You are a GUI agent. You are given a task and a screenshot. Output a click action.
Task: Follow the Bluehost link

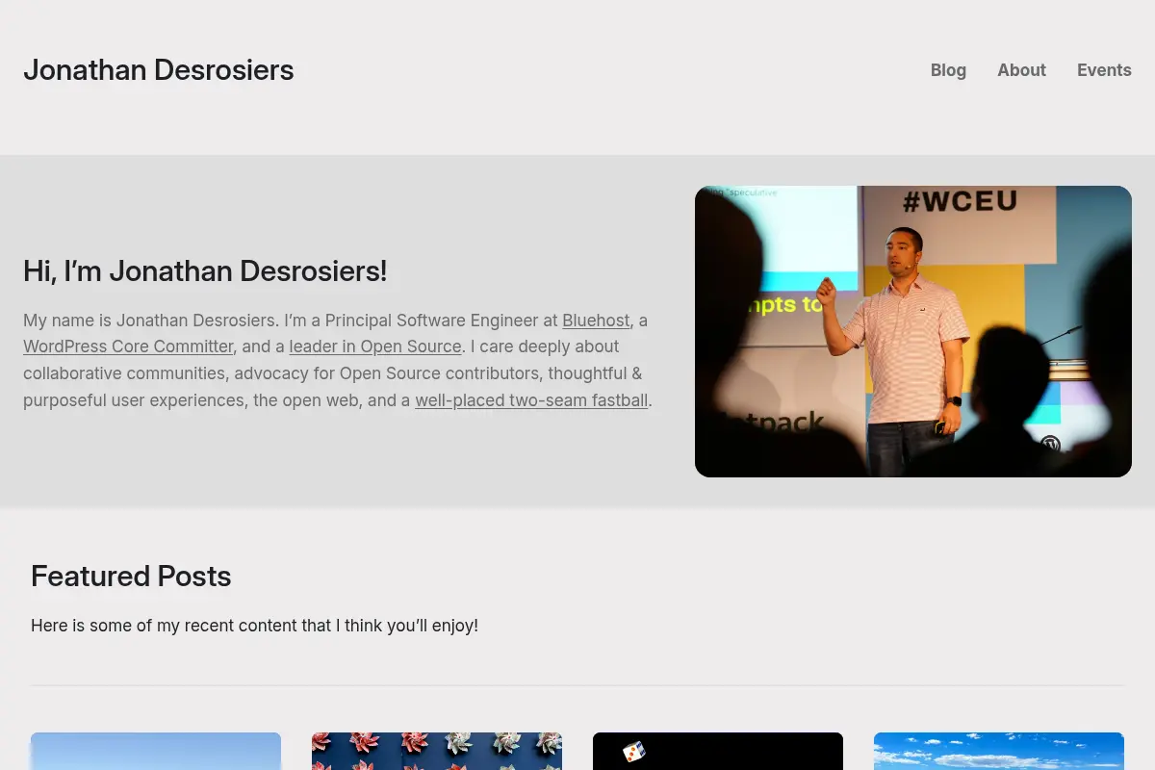click(x=596, y=321)
